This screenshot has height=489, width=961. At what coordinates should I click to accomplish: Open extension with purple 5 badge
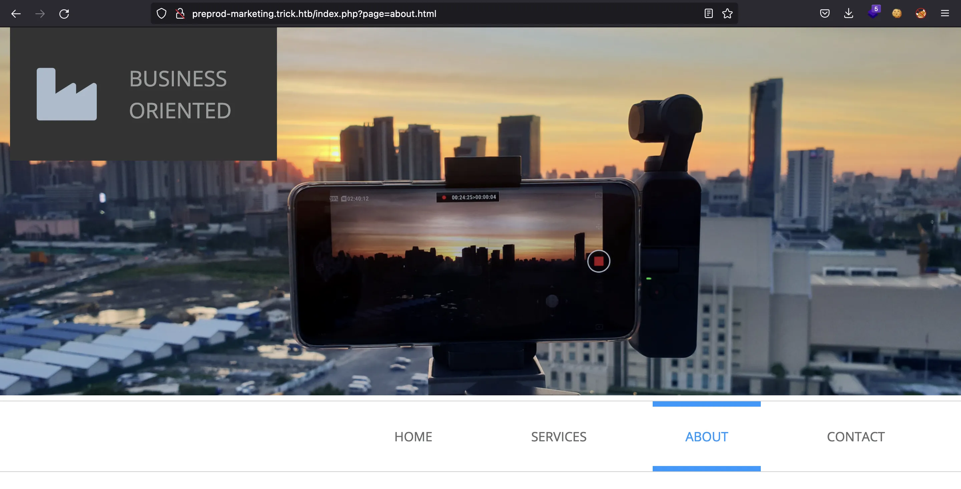point(873,13)
